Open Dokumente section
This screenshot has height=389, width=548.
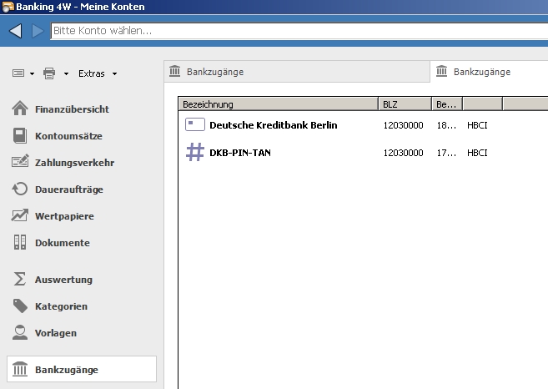(63, 243)
